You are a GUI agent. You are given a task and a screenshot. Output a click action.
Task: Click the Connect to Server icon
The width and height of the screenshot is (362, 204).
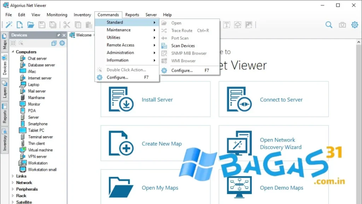239,99
